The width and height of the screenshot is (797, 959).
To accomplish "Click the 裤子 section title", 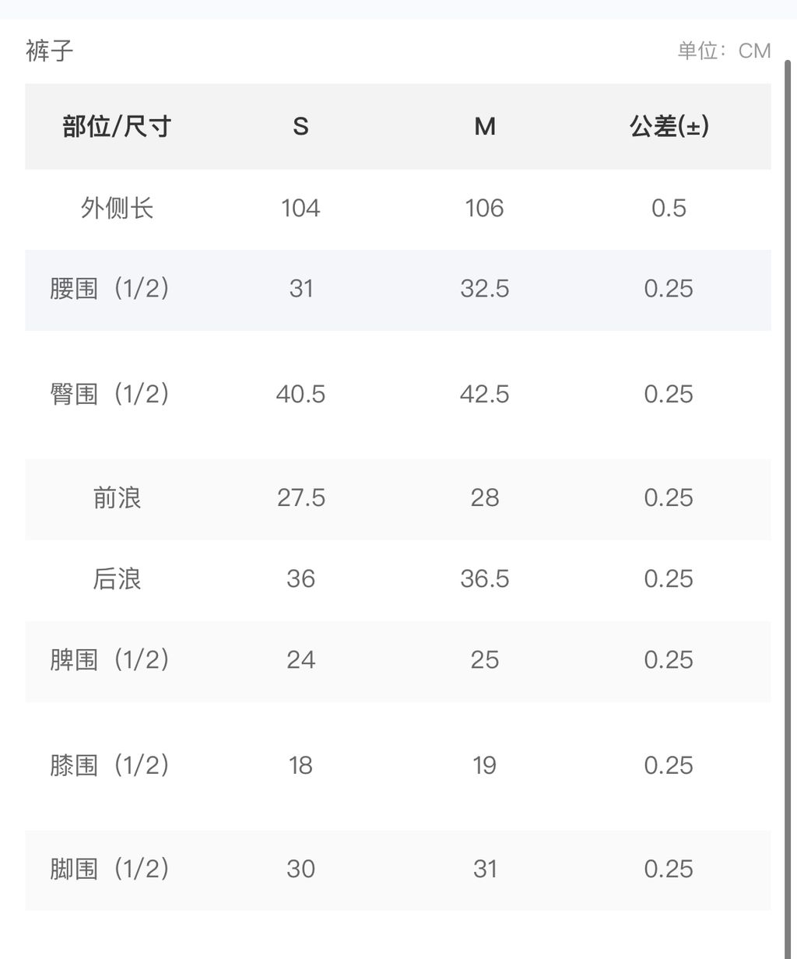I will [x=49, y=51].
